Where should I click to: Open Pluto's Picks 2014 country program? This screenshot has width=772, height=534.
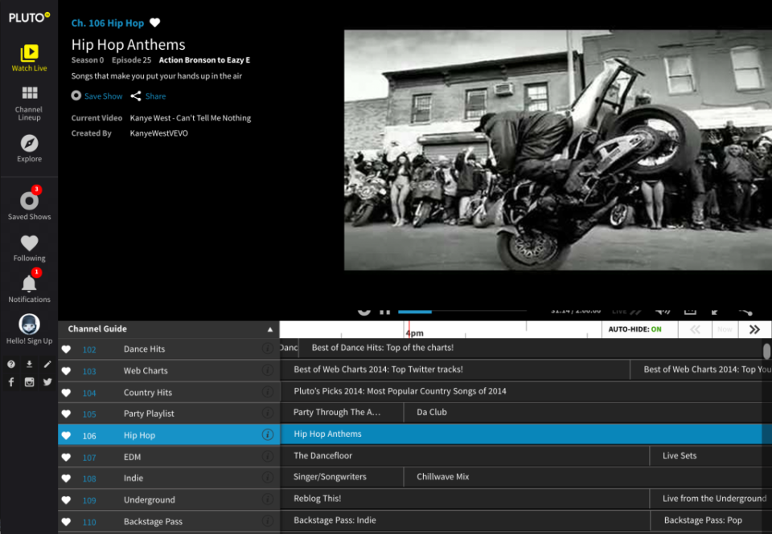pos(521,391)
